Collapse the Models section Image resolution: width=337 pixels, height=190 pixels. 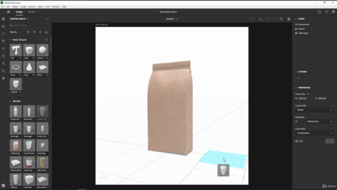pos(11,101)
